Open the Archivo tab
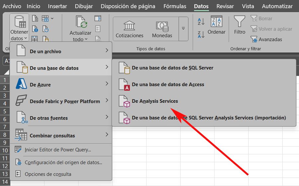Image resolution: width=299 pixels, height=186 pixels. pos(12,6)
